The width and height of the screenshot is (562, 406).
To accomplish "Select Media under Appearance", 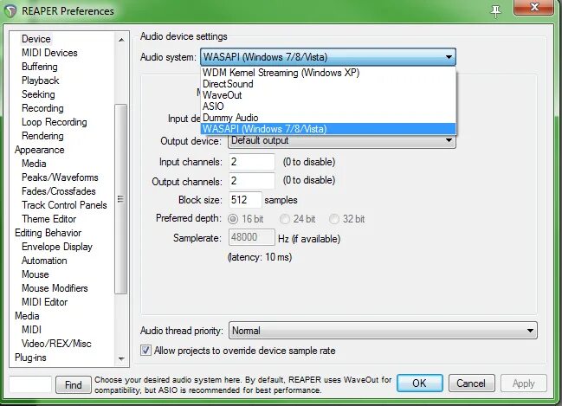I will tap(34, 164).
